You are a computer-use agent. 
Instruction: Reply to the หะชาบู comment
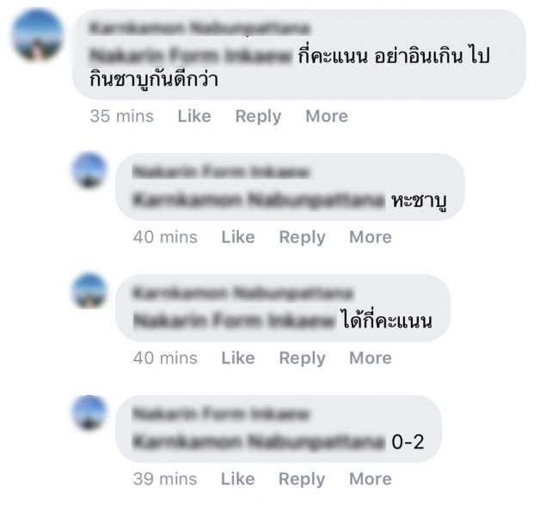click(302, 238)
